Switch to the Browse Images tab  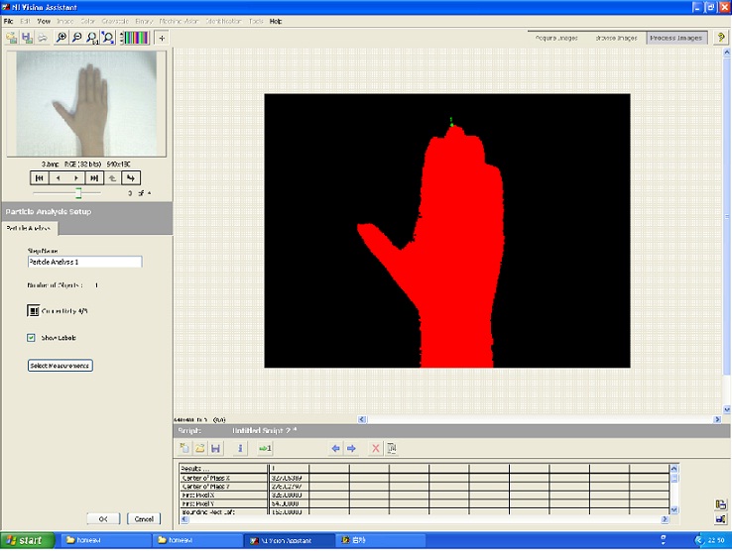click(616, 38)
